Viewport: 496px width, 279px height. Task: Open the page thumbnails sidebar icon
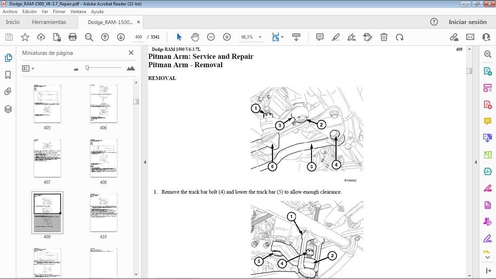click(8, 58)
